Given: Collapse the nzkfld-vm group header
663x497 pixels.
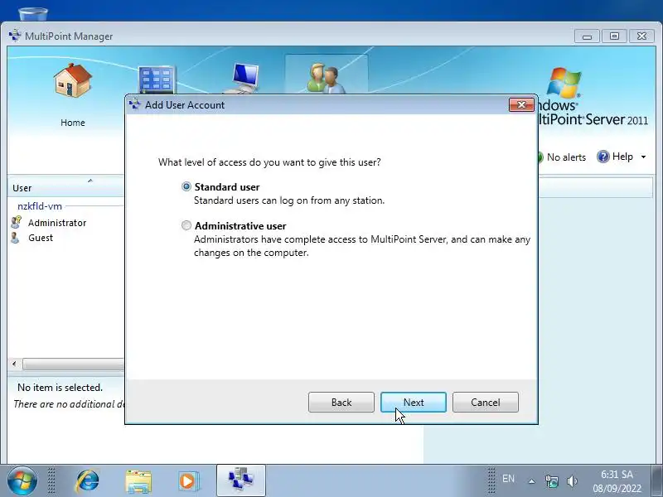Looking at the screenshot, I should pyautogui.click(x=40, y=206).
